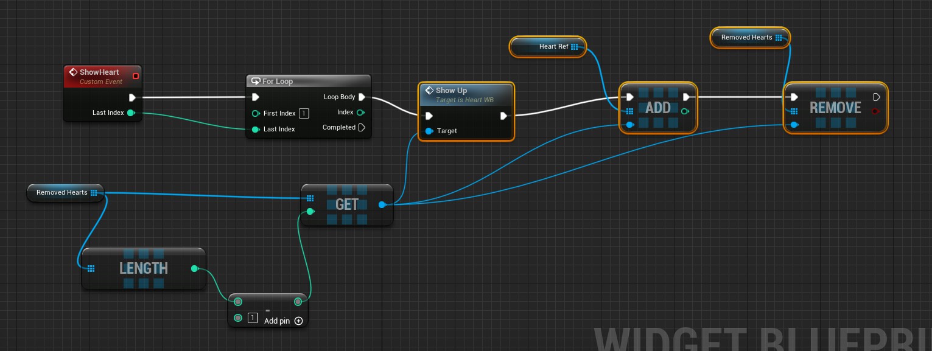Click the Completed execution output pin
This screenshot has height=351, width=932.
click(x=362, y=128)
